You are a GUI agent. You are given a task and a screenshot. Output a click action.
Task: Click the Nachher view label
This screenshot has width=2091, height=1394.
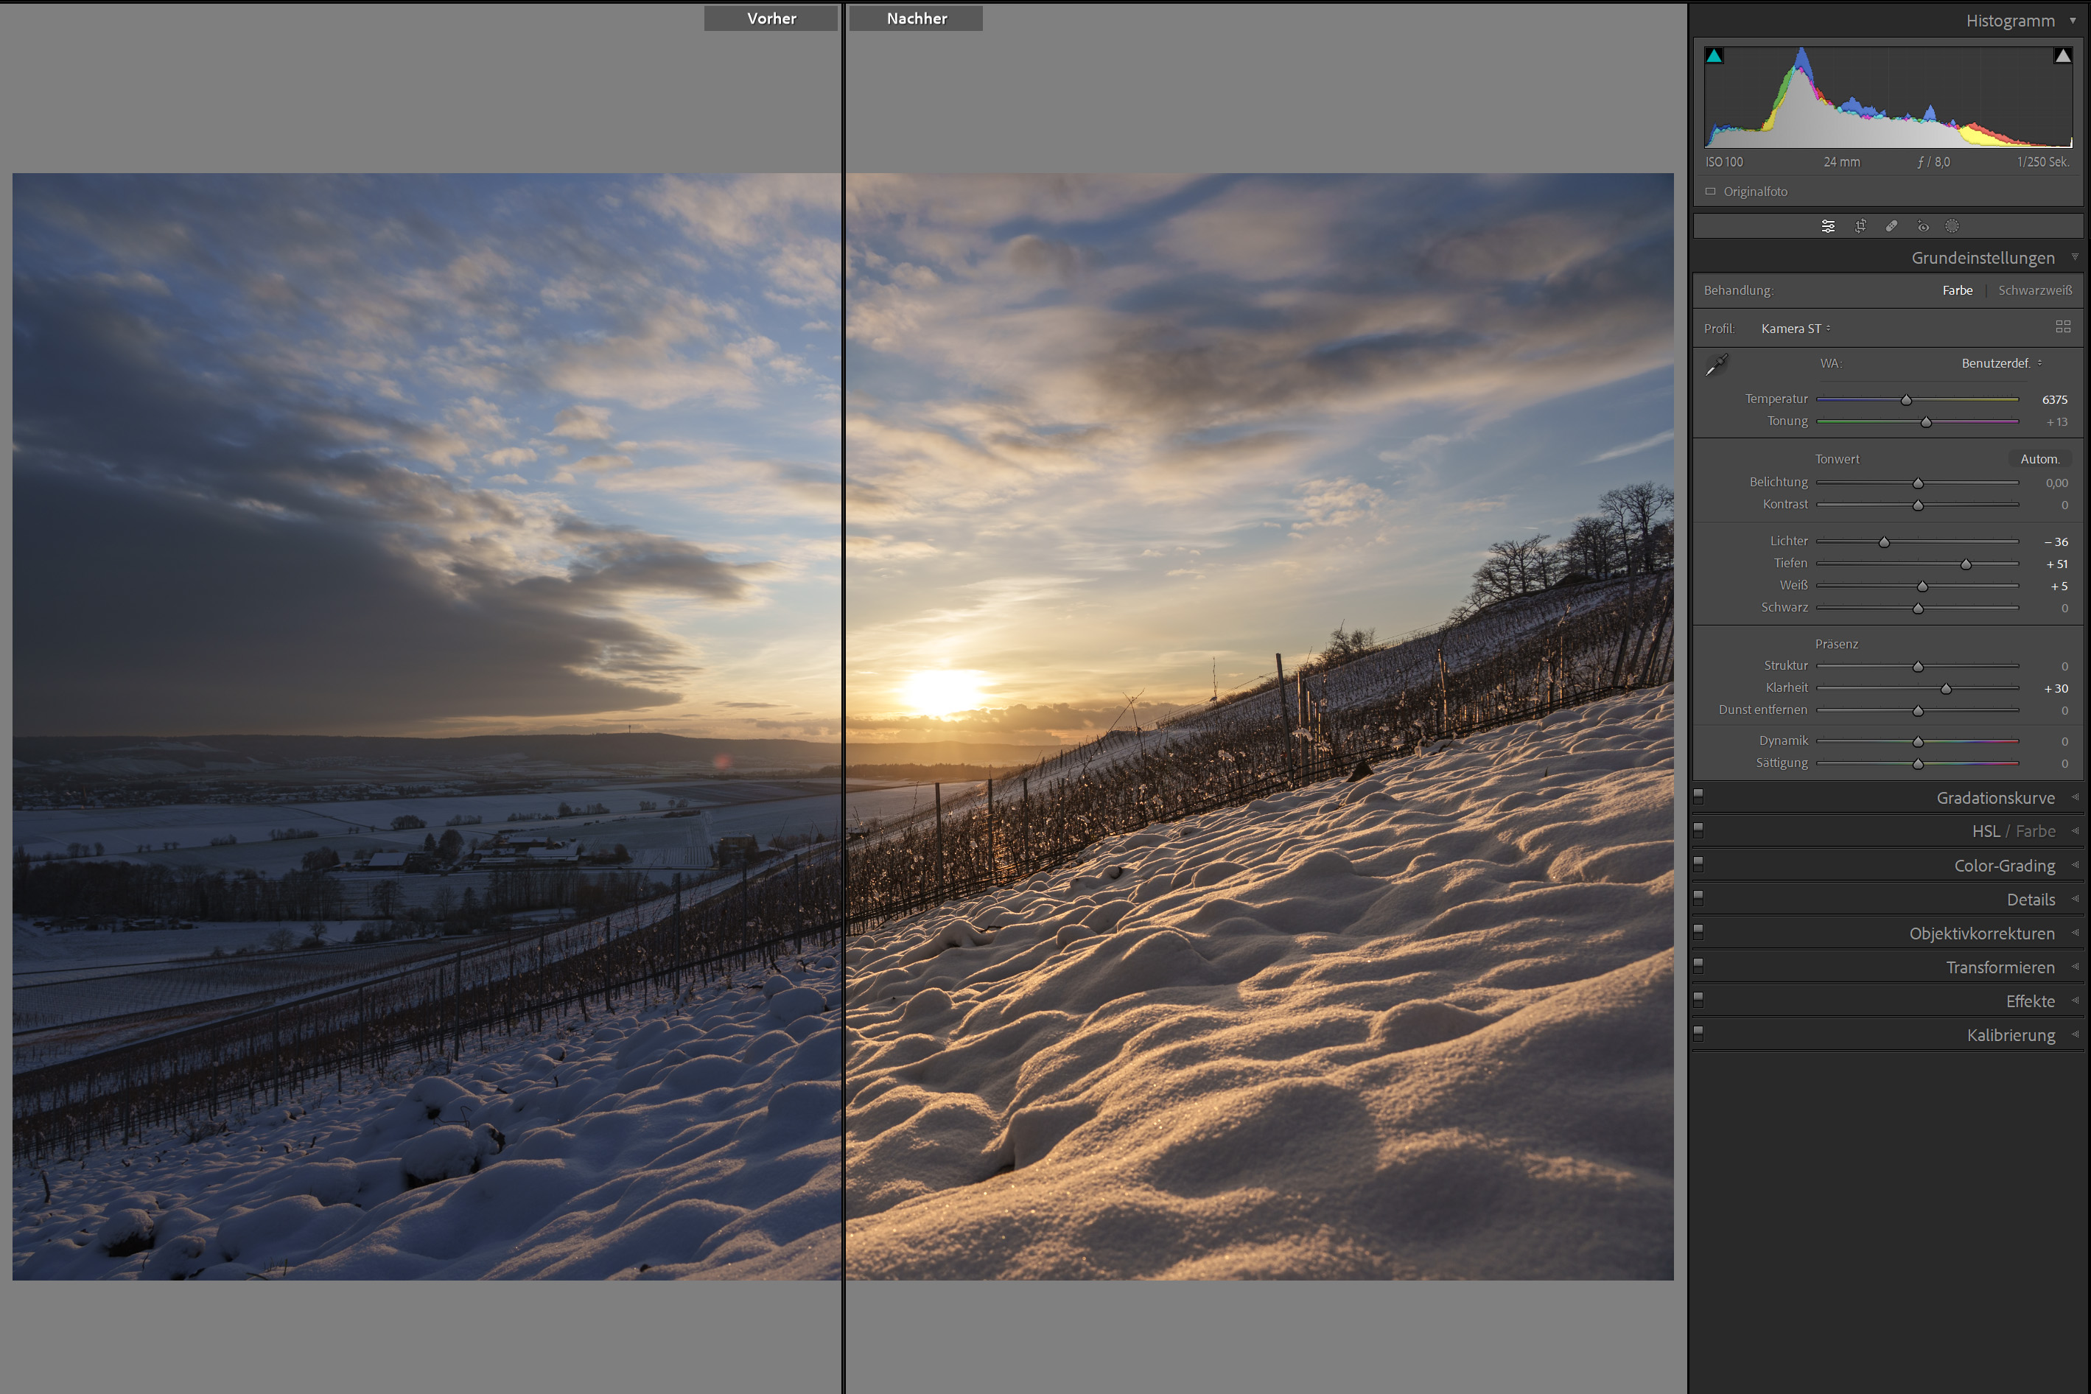[x=916, y=18]
